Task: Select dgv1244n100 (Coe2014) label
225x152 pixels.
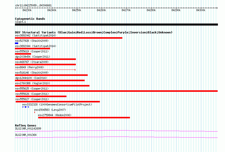Action: click(31, 78)
